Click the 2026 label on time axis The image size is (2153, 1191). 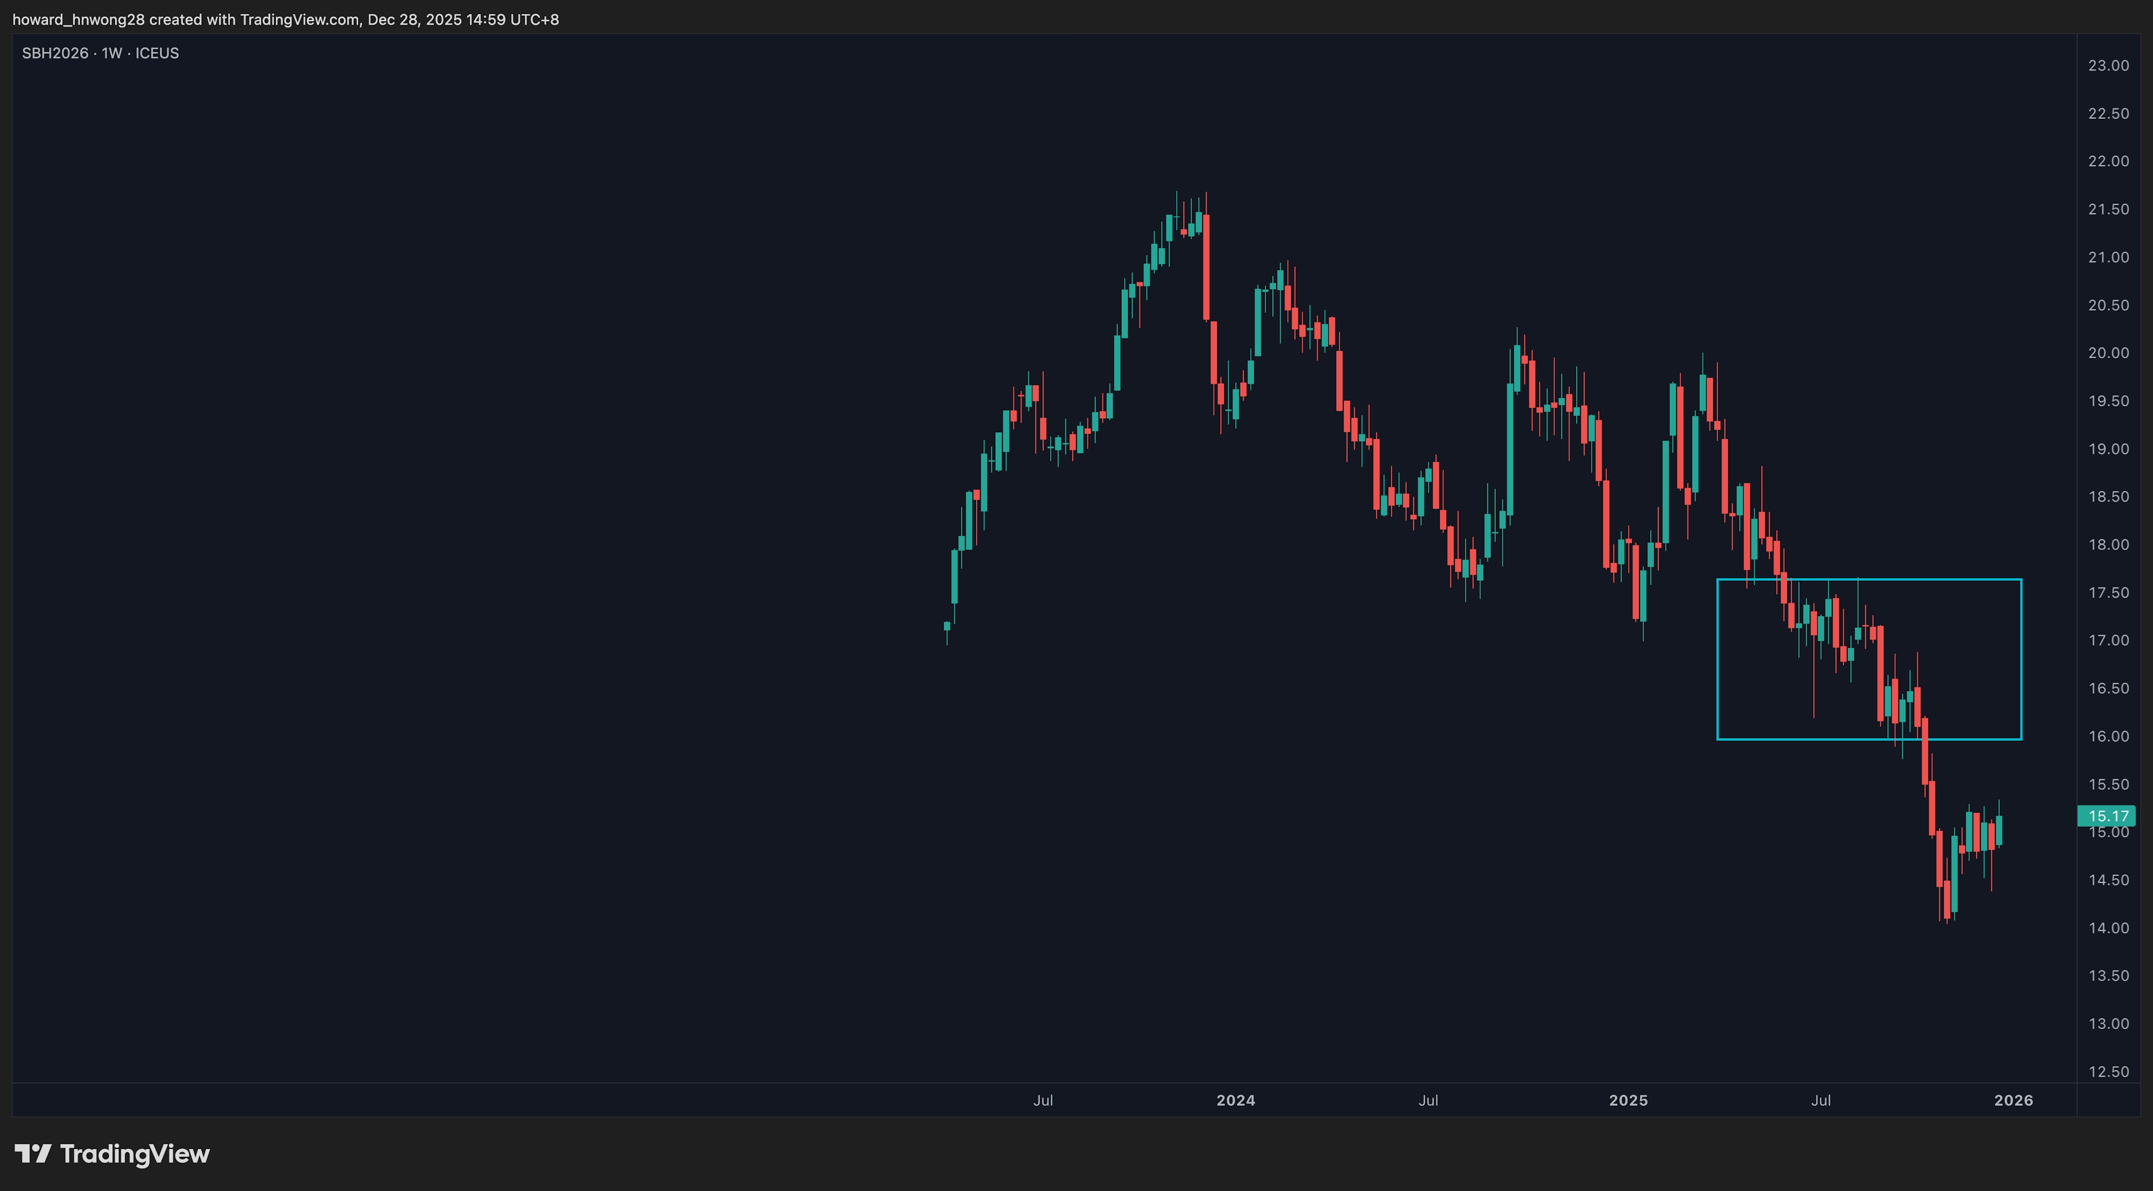2013,1100
